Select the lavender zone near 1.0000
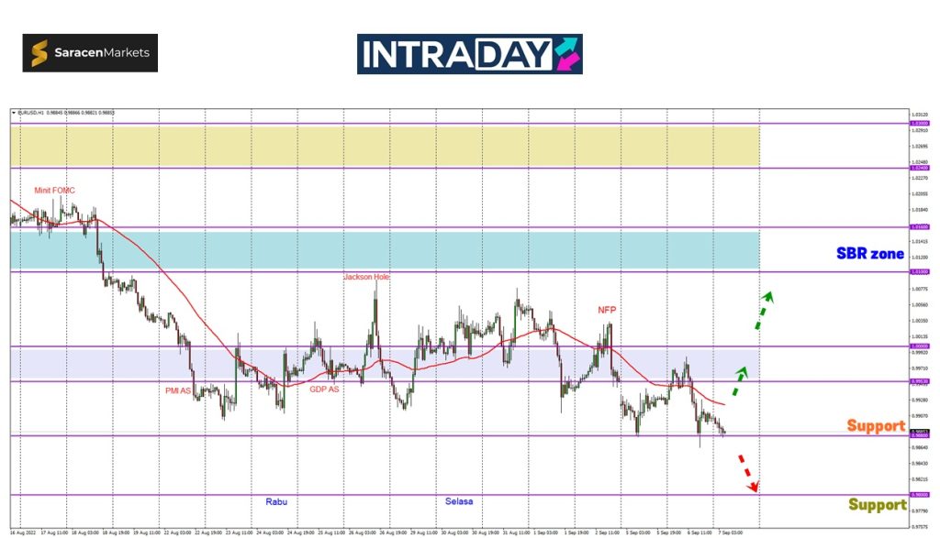940x538 pixels. point(385,364)
